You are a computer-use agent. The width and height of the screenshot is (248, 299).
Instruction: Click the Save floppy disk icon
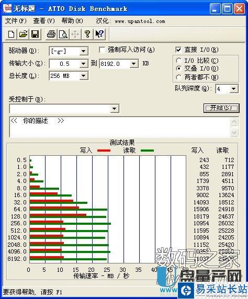[35, 34]
